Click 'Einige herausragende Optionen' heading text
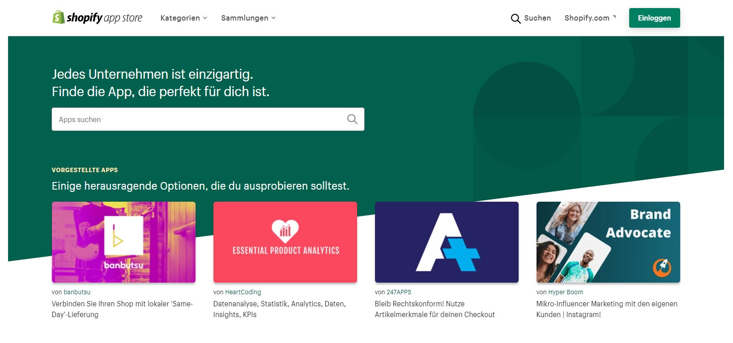 pos(200,186)
